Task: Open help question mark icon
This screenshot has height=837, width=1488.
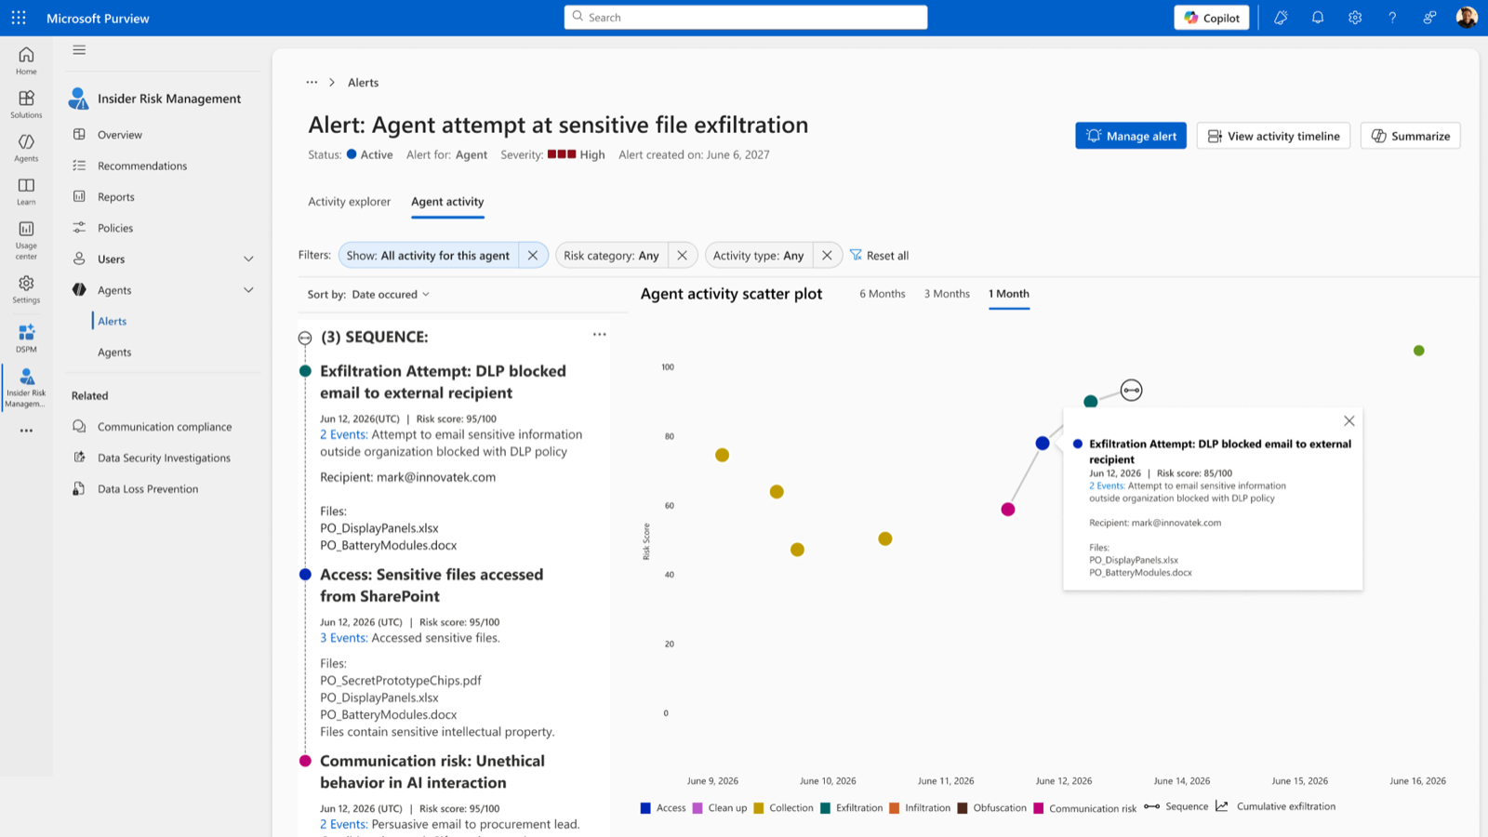Action: point(1392,18)
